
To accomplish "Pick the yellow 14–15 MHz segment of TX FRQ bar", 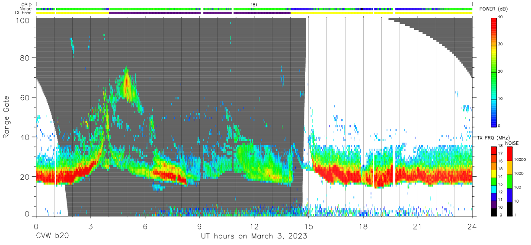I will point(494,174).
